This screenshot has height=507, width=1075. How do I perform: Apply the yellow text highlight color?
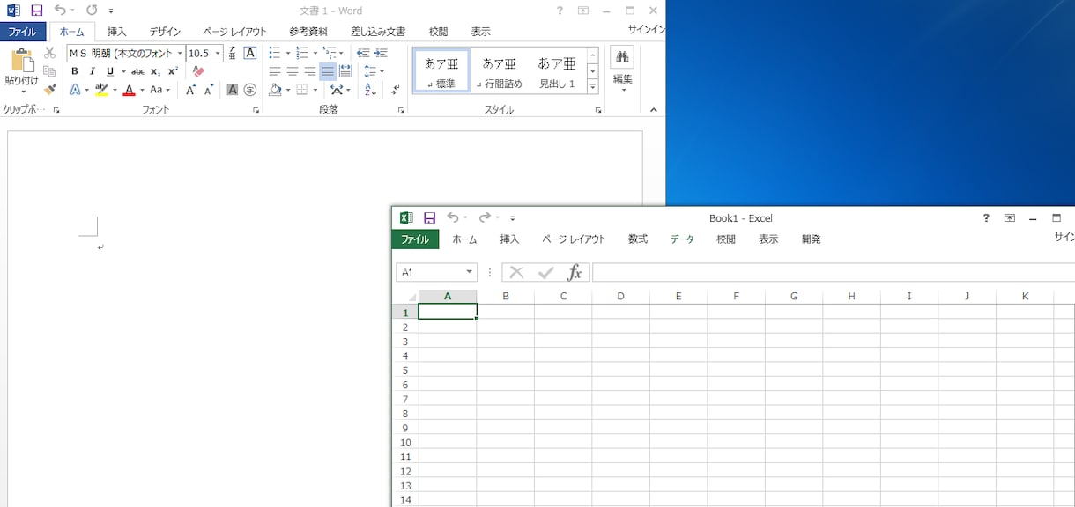coord(101,90)
